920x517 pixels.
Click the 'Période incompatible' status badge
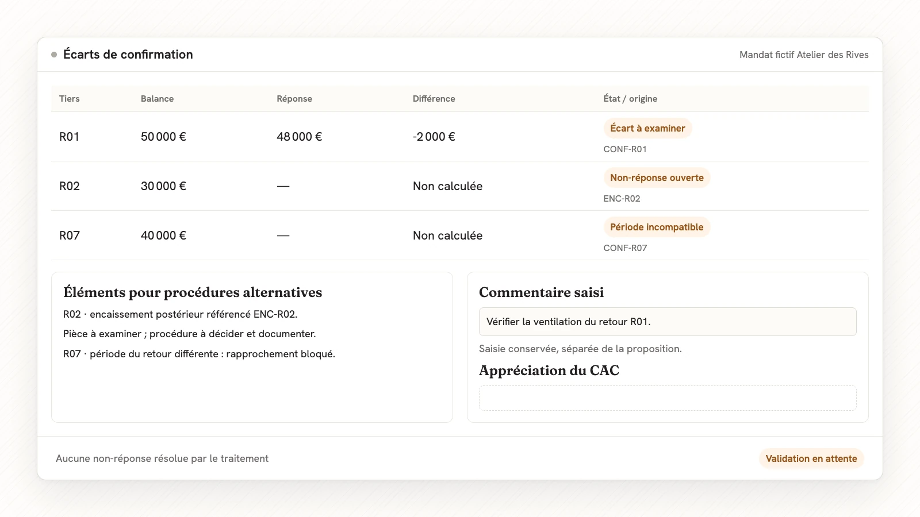pyautogui.click(x=657, y=227)
